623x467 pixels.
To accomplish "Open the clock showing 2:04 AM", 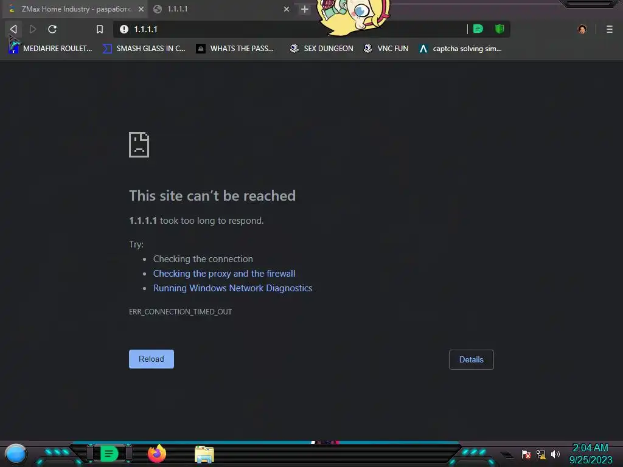I will 590,454.
